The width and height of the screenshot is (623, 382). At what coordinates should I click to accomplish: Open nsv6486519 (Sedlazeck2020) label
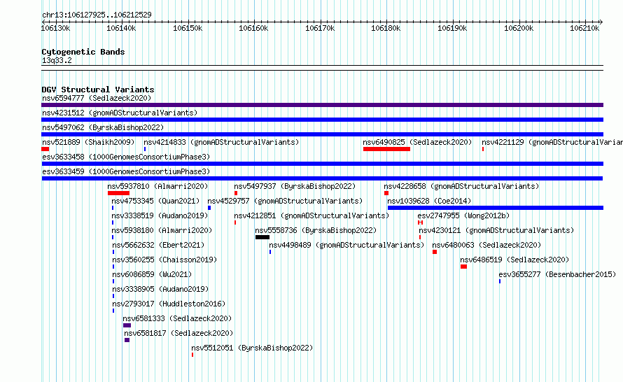(x=514, y=260)
